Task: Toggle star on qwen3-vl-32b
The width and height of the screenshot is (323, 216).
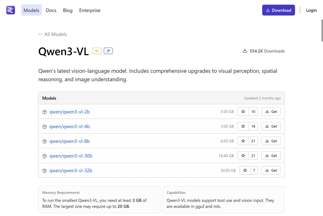Action: click(245, 170)
